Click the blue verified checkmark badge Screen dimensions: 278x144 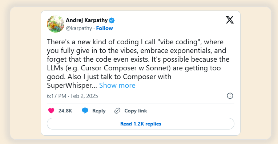click(x=112, y=21)
